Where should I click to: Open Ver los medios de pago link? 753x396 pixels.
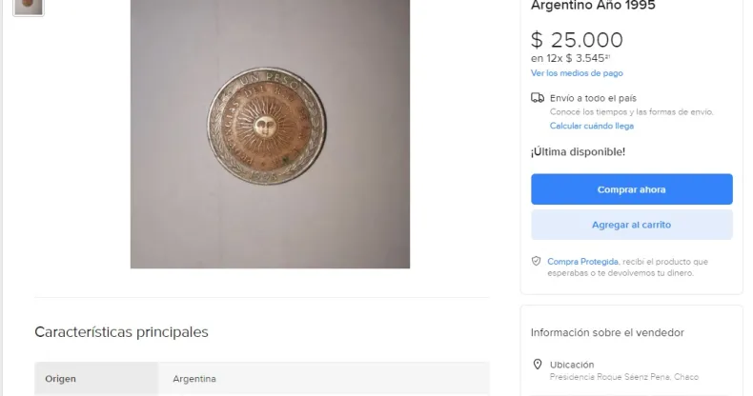(x=577, y=73)
